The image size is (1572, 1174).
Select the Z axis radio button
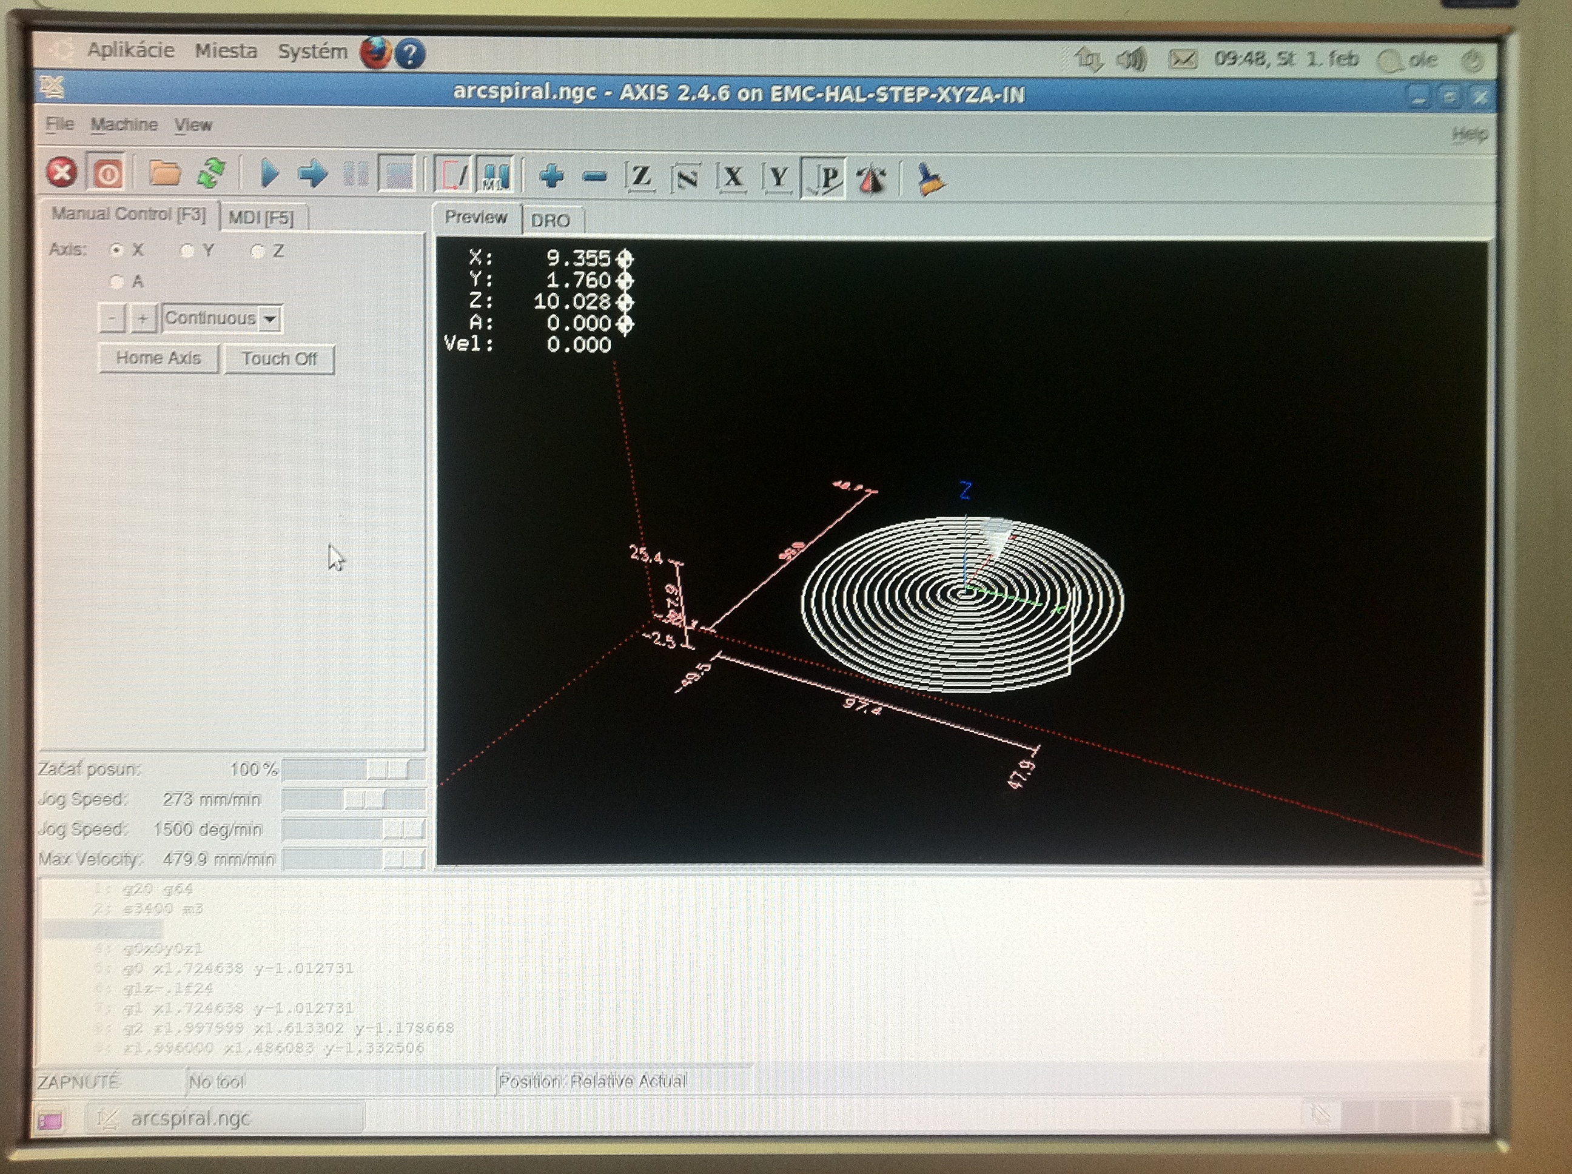click(258, 252)
